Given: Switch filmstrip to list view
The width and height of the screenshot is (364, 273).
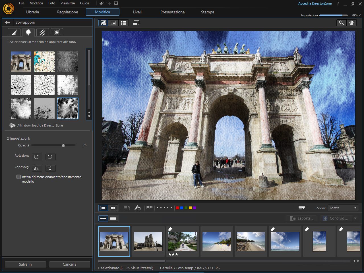Looking at the screenshot, I should click(x=113, y=218).
